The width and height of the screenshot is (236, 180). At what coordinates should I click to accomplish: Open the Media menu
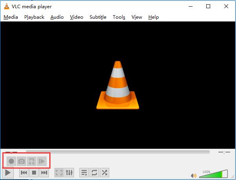click(x=11, y=17)
